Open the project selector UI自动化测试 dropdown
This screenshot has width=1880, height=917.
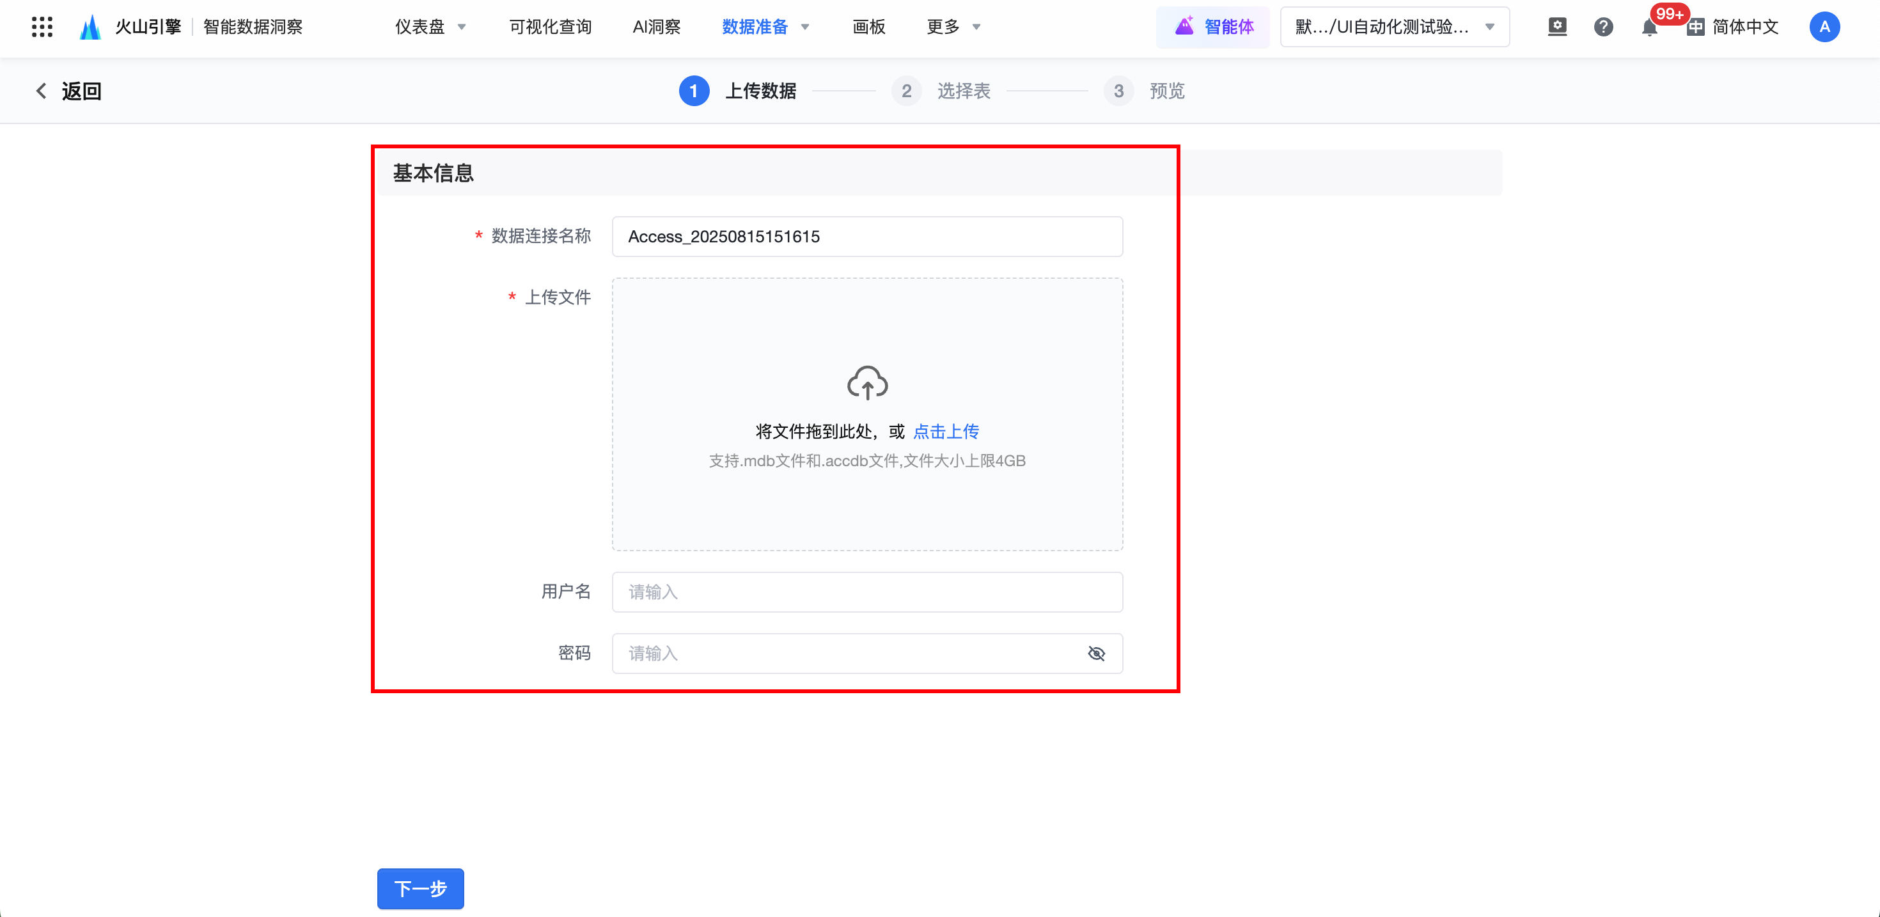[1394, 27]
